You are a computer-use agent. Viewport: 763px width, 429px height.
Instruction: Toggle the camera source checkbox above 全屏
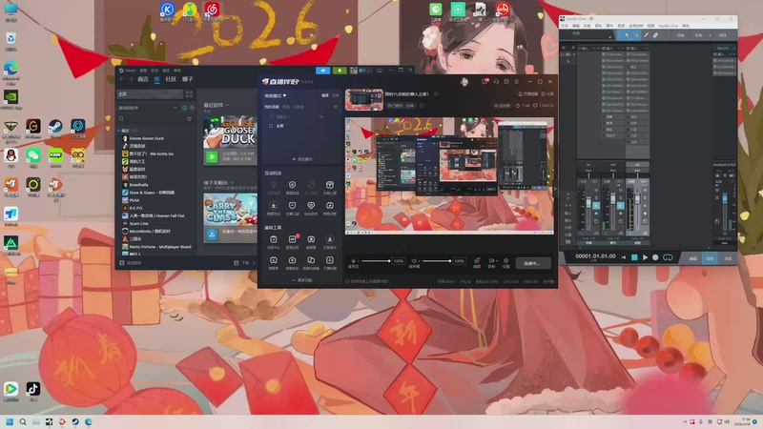click(271, 116)
